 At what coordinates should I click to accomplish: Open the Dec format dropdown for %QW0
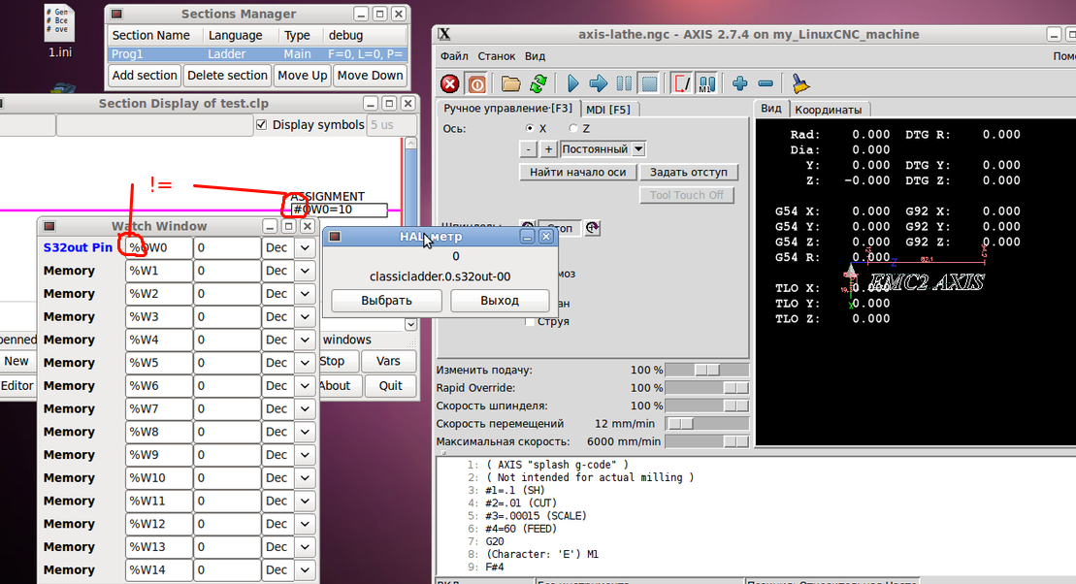coord(305,247)
